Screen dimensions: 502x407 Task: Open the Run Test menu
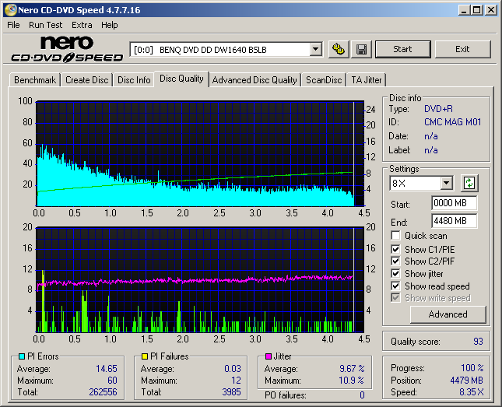46,25
